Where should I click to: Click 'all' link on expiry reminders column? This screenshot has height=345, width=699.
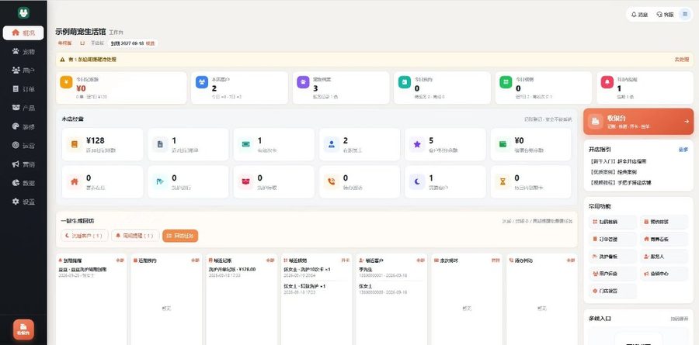click(120, 260)
